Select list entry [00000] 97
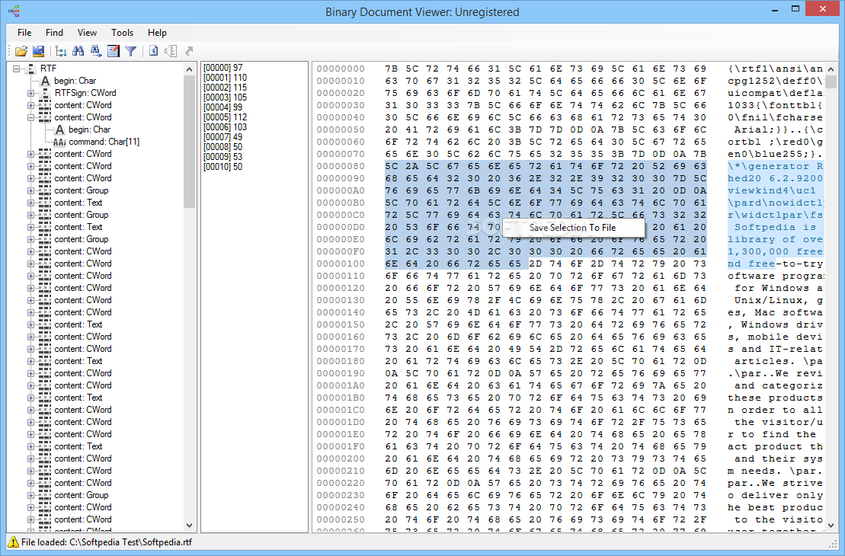This screenshot has width=845, height=556. coord(223,68)
